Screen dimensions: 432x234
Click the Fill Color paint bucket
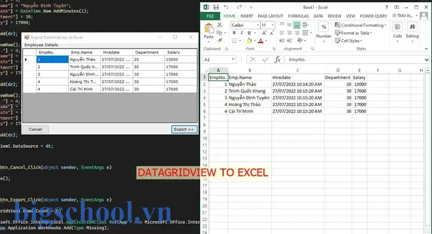(249, 41)
